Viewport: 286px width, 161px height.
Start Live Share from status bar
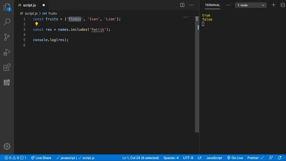pyautogui.click(x=41, y=158)
